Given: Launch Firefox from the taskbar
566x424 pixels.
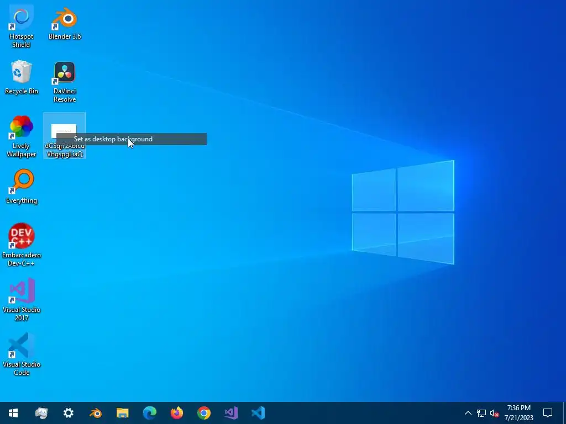Looking at the screenshot, I should (177, 413).
